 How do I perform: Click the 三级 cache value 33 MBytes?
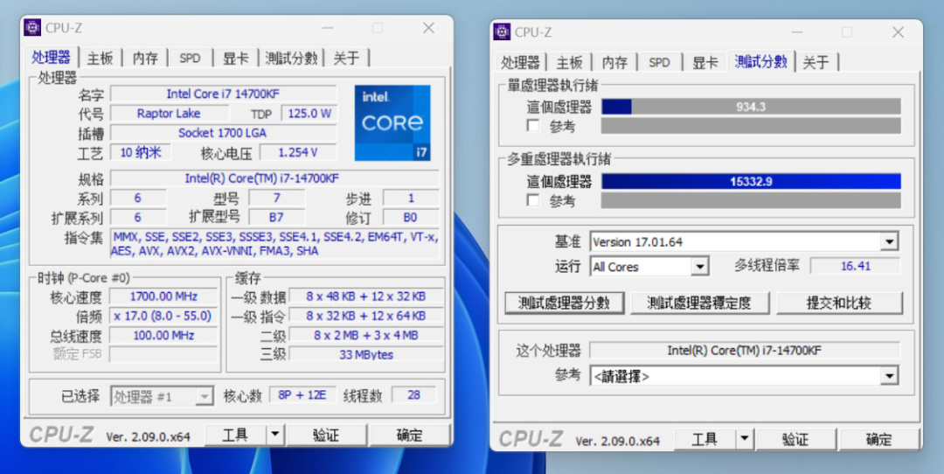coord(366,355)
